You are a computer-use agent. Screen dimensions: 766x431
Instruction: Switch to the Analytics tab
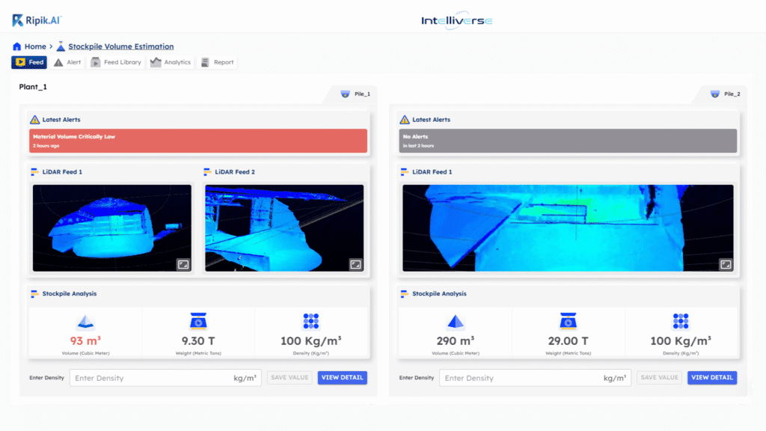click(x=171, y=62)
